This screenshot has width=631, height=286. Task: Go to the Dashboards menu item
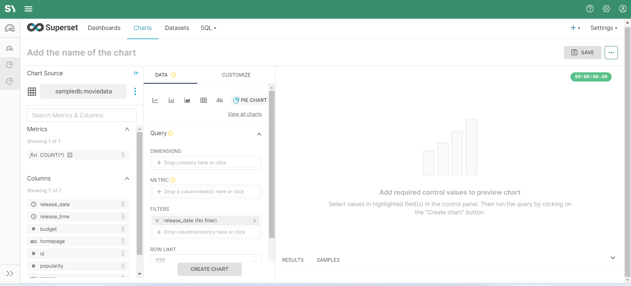click(x=104, y=28)
